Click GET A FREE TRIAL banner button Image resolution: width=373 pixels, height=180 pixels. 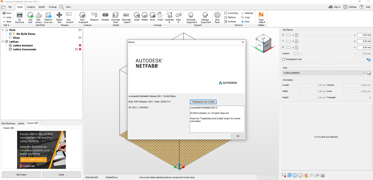34,160
